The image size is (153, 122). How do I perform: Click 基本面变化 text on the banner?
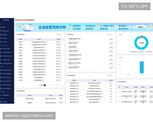pyautogui.click(x=123, y=29)
